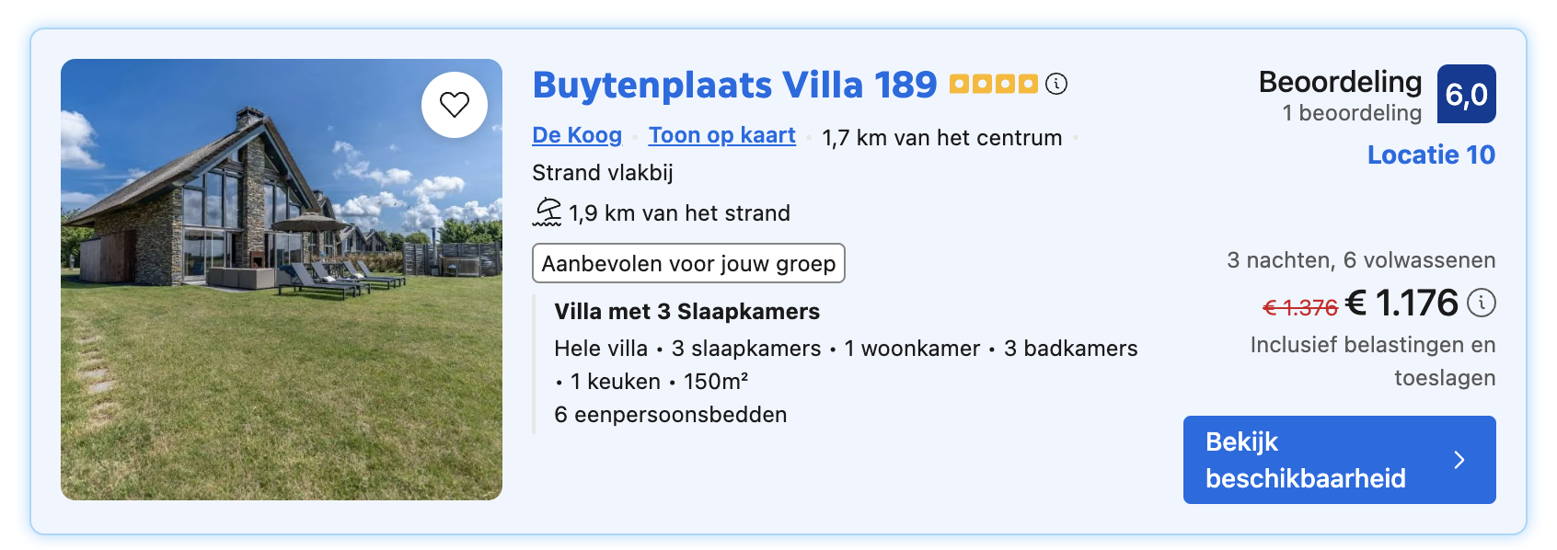Click the 1,9 km van het strand text
This screenshot has height=550, width=1557.
679,213
